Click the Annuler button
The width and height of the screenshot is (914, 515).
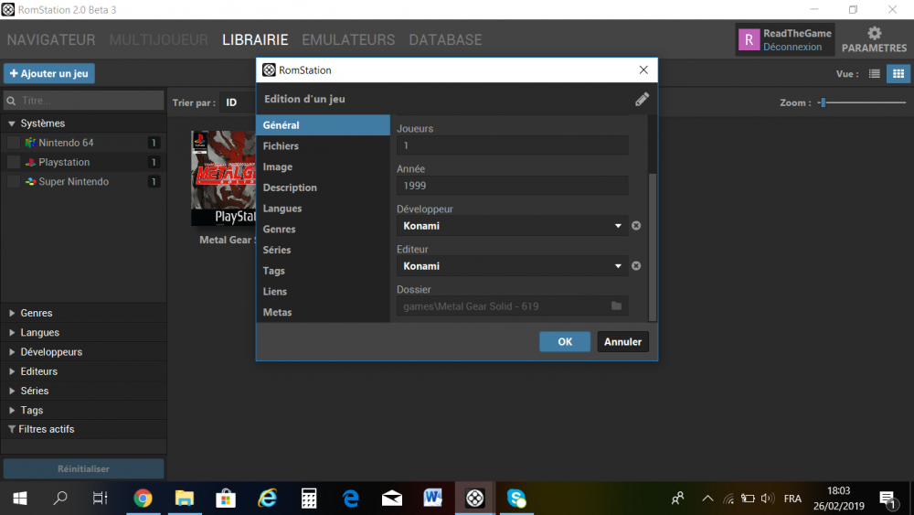[623, 341]
